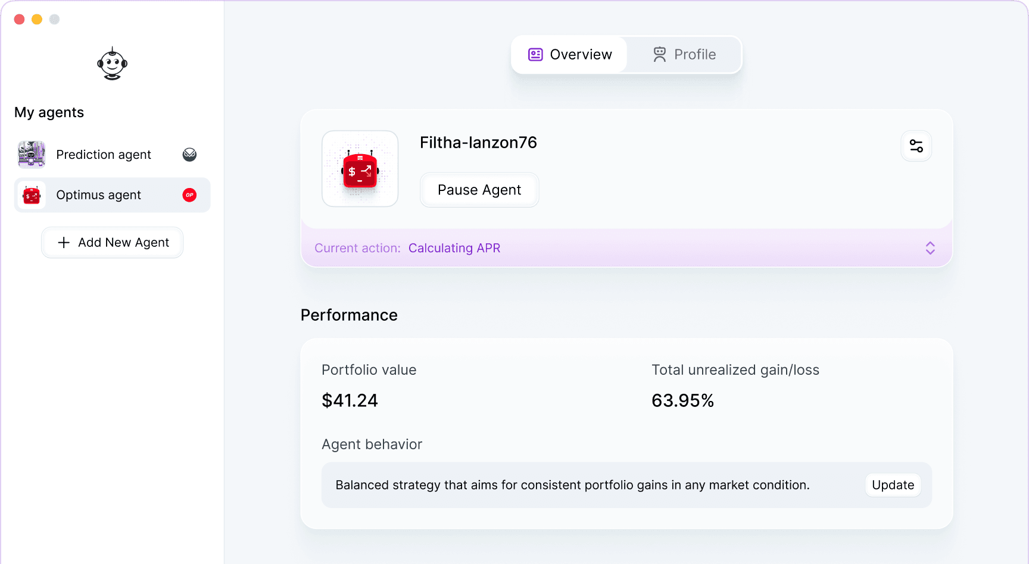Click the Balanced strategy behavior description

[572, 485]
